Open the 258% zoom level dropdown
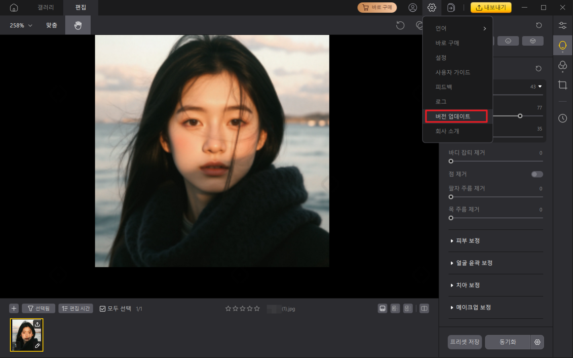 [x=21, y=25]
